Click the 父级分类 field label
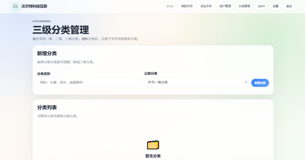 click(150, 74)
